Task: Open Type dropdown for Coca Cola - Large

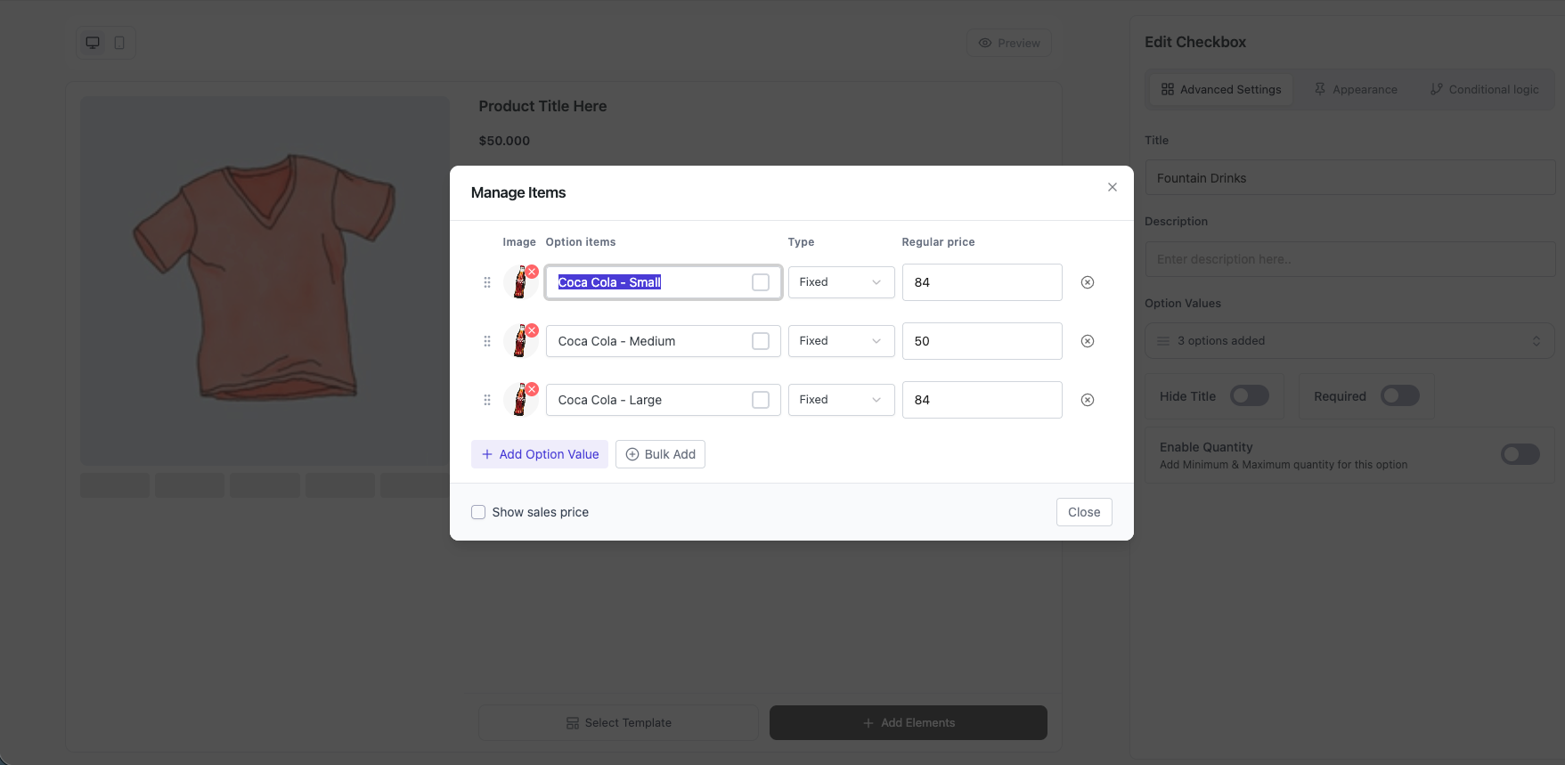Action: coord(841,400)
